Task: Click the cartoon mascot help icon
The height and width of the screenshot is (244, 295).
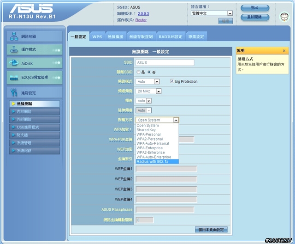Action: [284, 17]
